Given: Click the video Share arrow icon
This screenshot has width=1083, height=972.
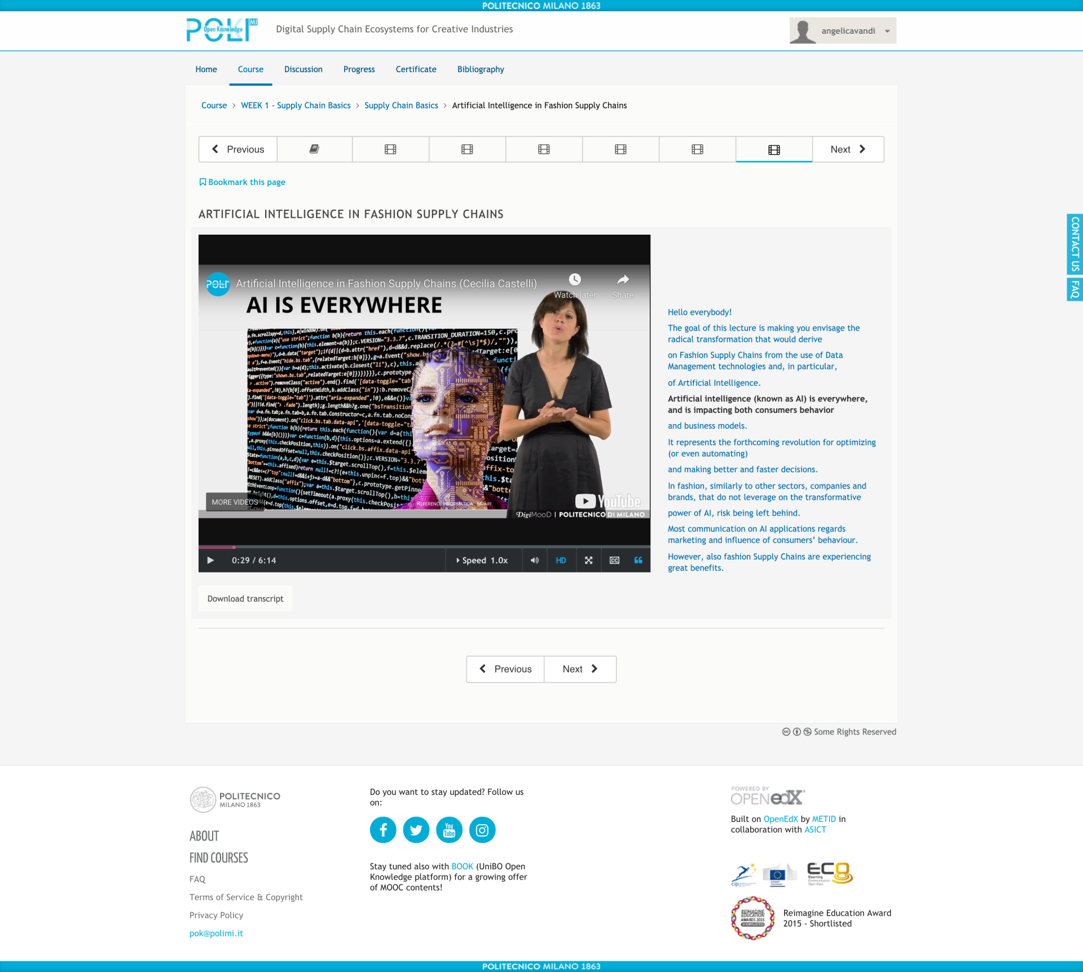Looking at the screenshot, I should (623, 280).
